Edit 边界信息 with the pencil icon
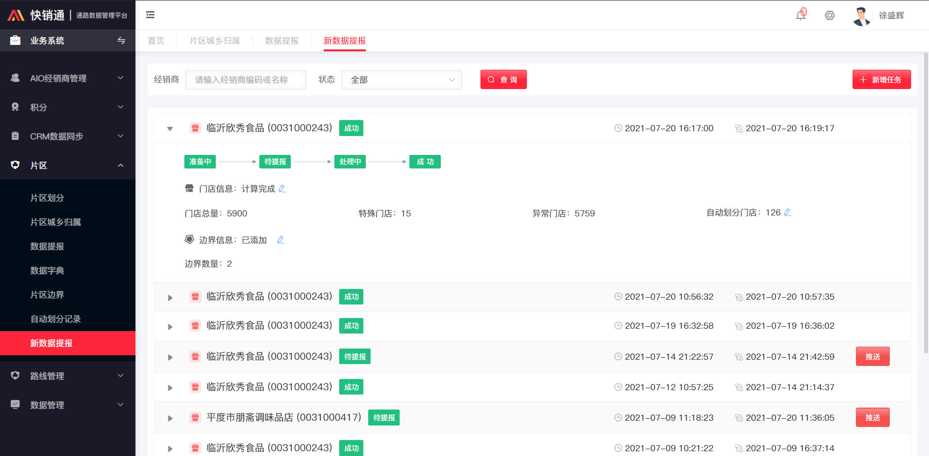 point(281,240)
